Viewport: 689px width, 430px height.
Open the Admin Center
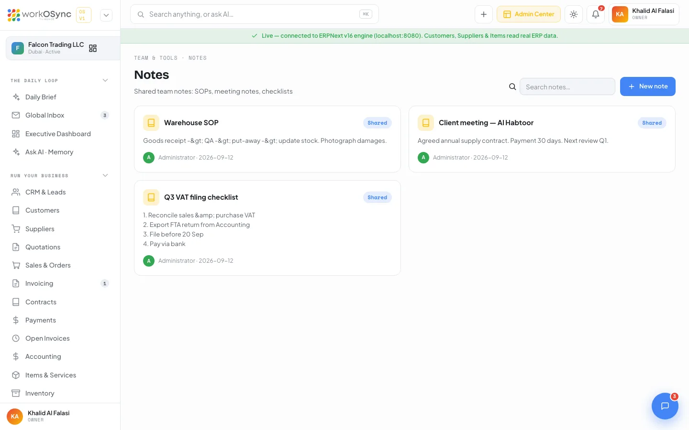(529, 14)
